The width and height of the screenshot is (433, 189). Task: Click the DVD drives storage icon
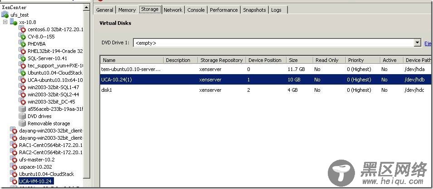[22, 116]
